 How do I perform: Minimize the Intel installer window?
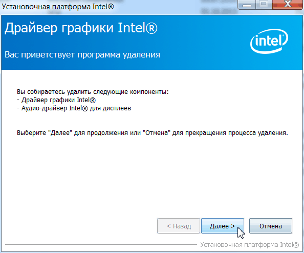pyautogui.click(x=247, y=5)
